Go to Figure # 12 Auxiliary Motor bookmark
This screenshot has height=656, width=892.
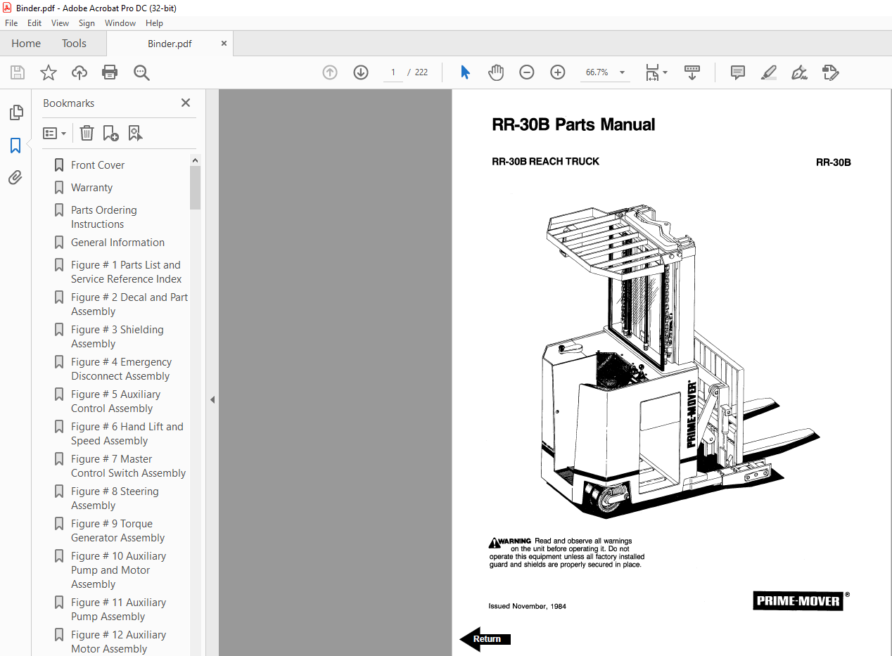tap(118, 642)
